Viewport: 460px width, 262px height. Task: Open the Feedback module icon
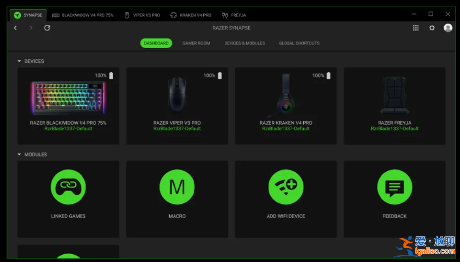point(394,187)
